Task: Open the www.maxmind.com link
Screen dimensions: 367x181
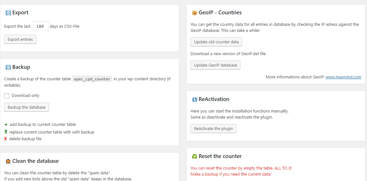Action: click(343, 77)
